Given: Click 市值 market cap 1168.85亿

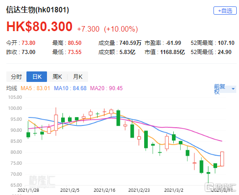Looking at the screenshot, I should click(172, 52).
